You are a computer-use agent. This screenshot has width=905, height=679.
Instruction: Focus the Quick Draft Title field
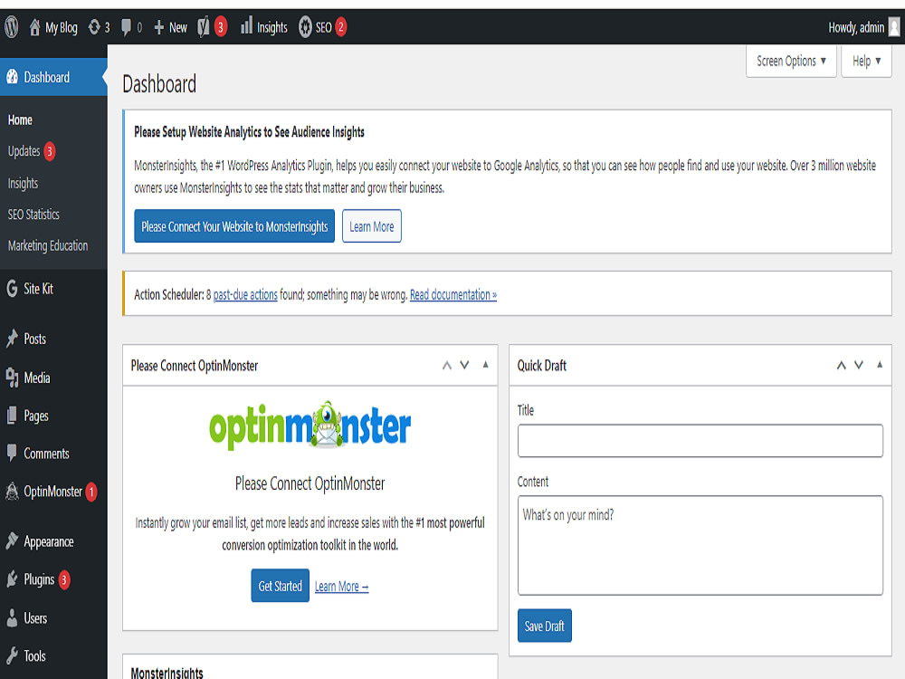coord(700,441)
